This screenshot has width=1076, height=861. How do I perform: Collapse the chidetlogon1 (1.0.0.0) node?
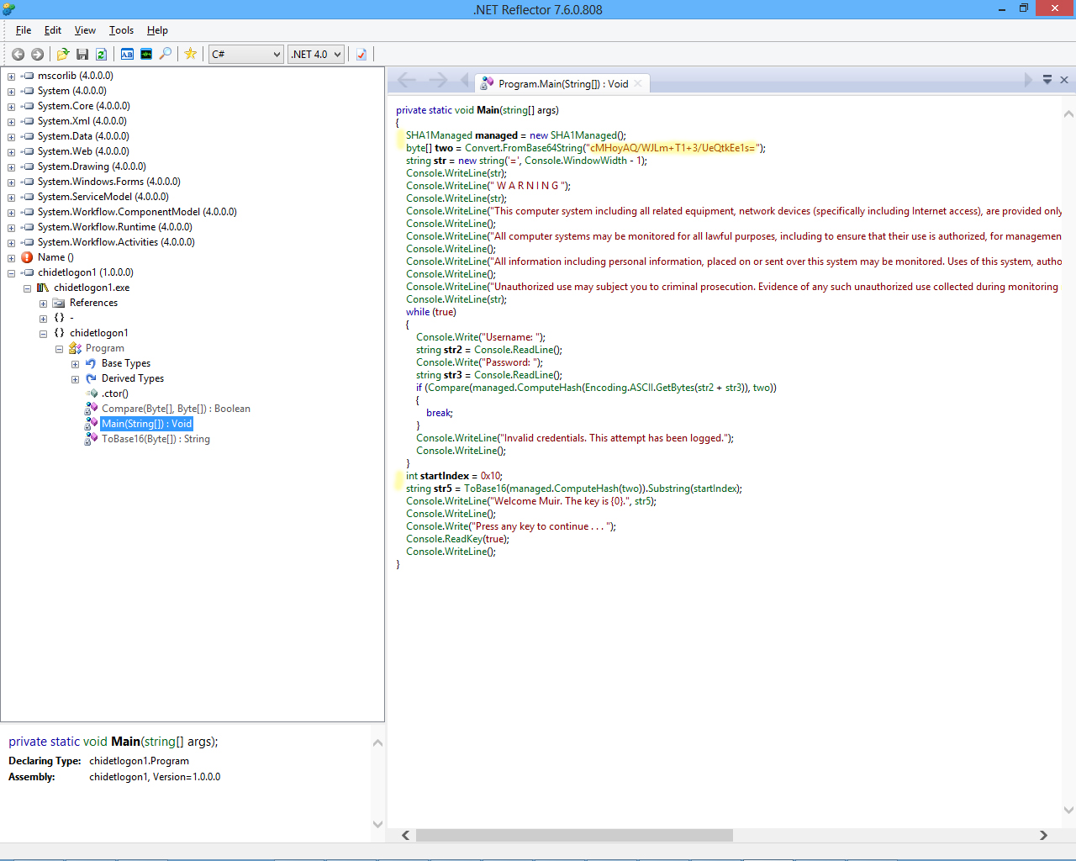pyautogui.click(x=11, y=273)
